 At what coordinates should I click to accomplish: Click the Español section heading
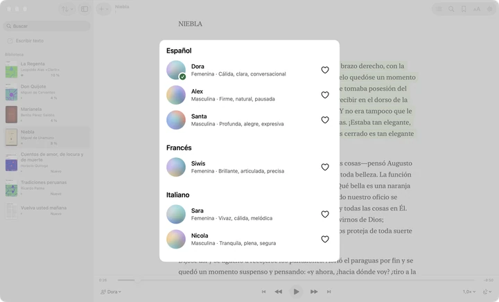[179, 51]
